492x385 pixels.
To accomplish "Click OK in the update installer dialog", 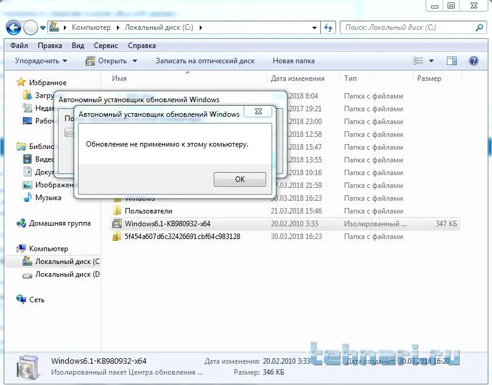I will coord(240,179).
